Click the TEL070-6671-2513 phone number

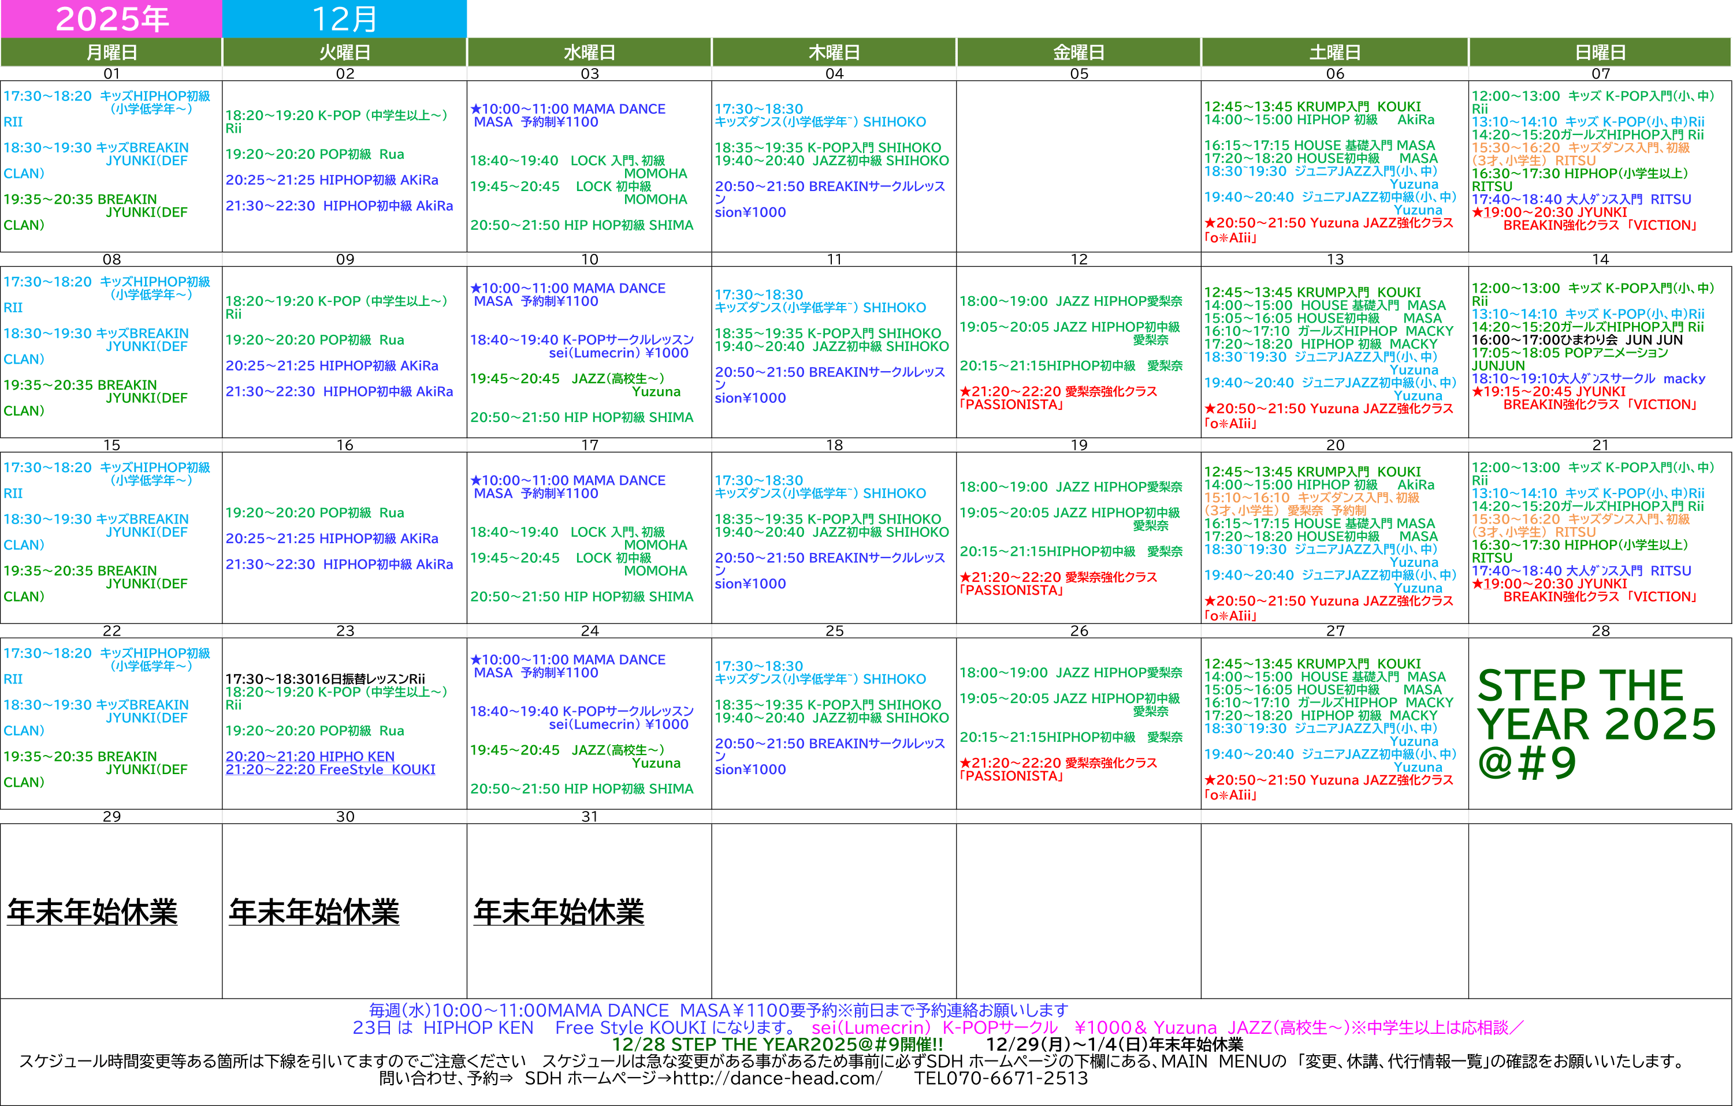(1001, 1078)
